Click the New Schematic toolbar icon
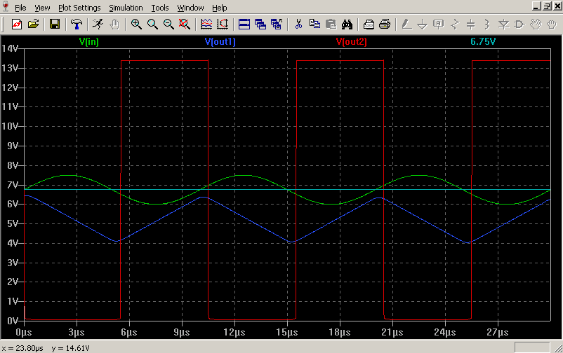The width and height of the screenshot is (563, 353). (x=17, y=25)
